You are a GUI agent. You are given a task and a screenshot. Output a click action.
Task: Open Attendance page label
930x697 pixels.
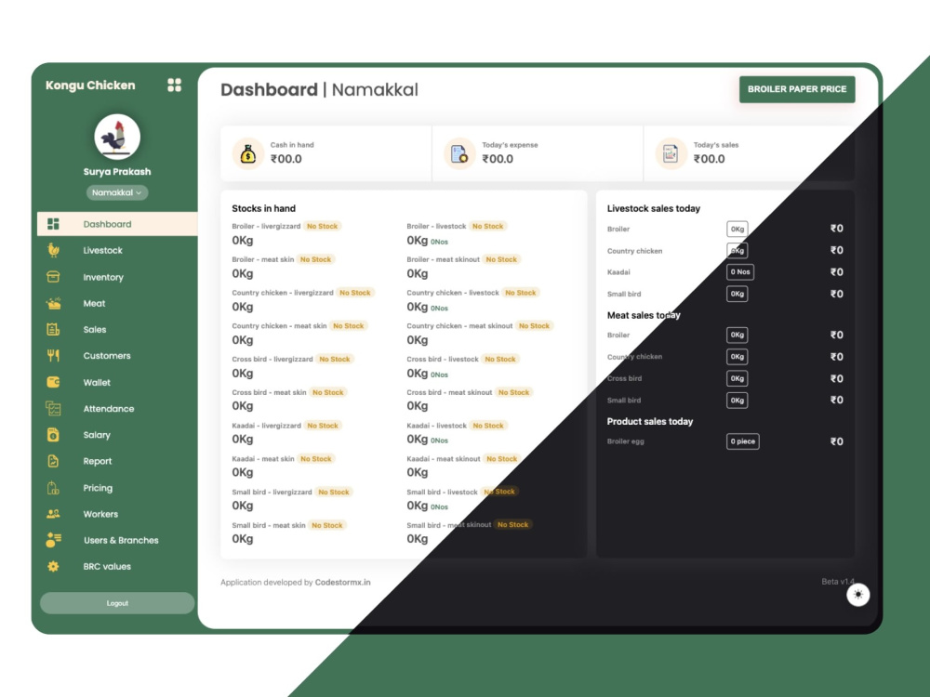coord(109,408)
